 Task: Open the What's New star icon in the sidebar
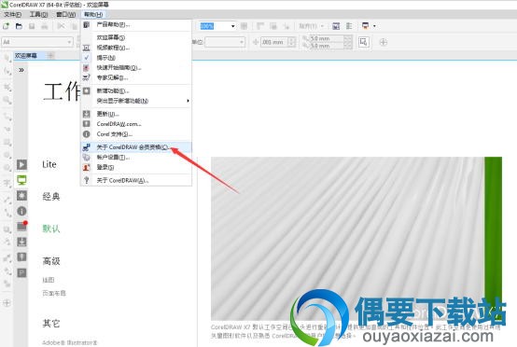21,195
